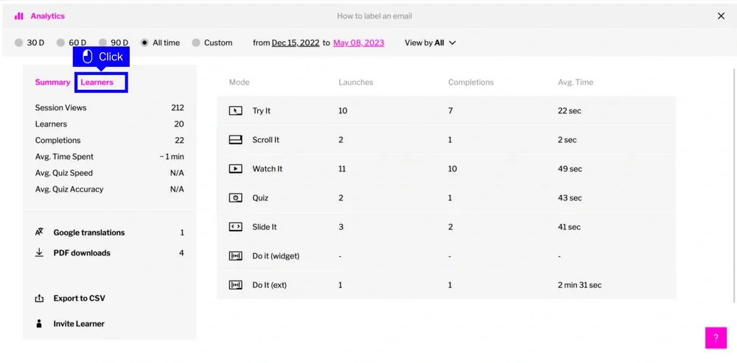Click the Completions column header
This screenshot has height=363, width=737.
coord(471,82)
